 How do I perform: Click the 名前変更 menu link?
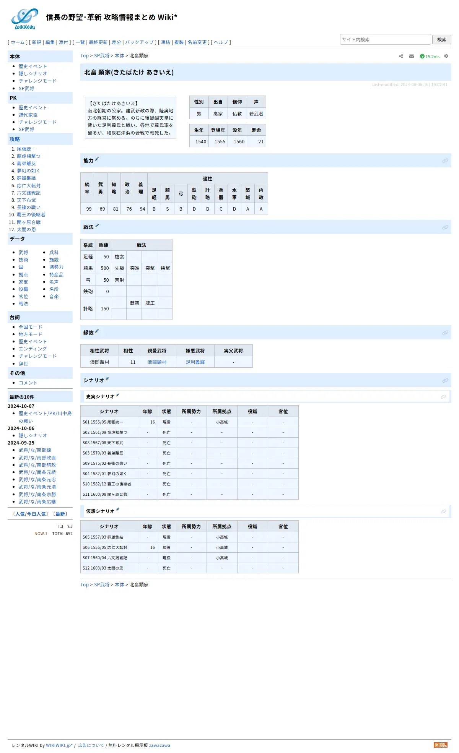[197, 42]
